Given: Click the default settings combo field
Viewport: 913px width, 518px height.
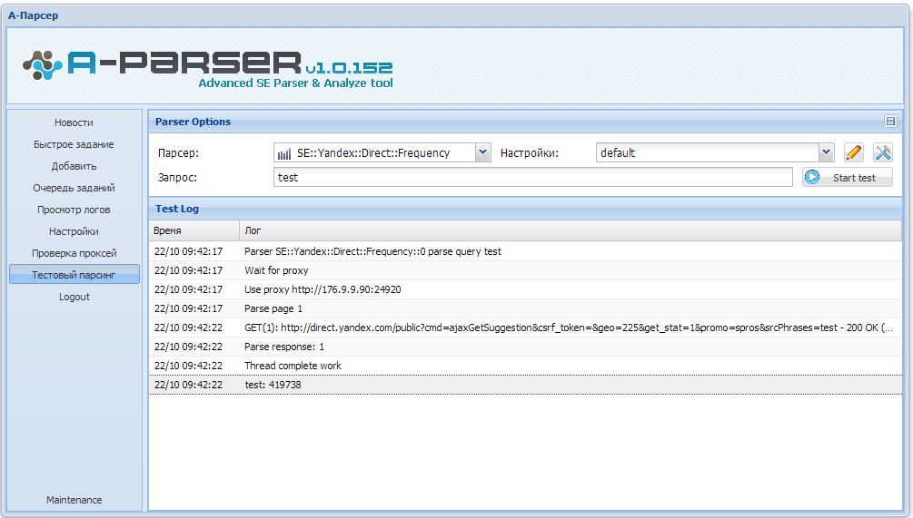Looking at the screenshot, I should pos(708,153).
